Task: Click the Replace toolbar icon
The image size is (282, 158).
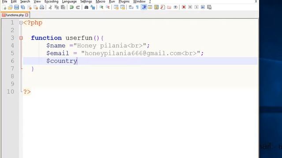Action: [93, 7]
